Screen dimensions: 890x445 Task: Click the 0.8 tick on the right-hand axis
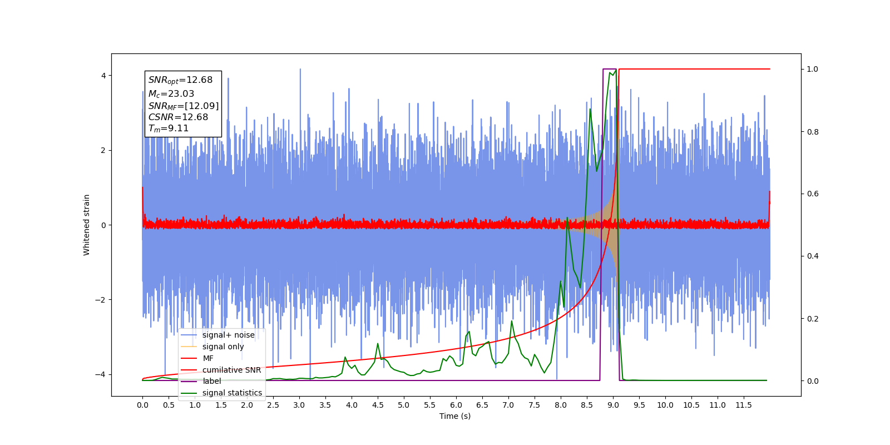[x=813, y=132]
